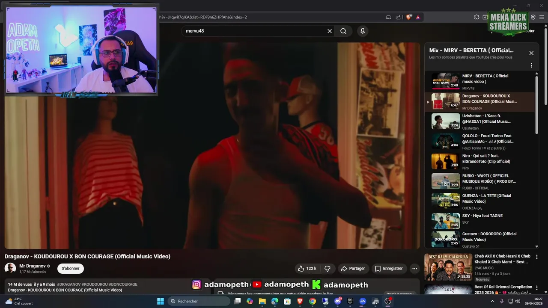Expand hidden system tray icons chevron
The height and width of the screenshot is (308, 548).
pos(492,301)
